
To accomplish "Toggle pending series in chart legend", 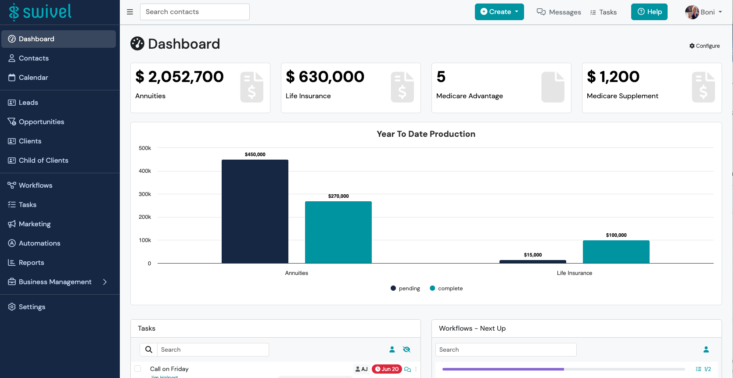I will coord(405,288).
